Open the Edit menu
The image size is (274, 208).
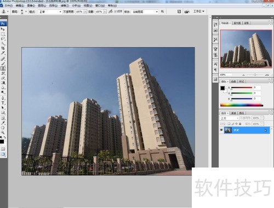pos(20,5)
